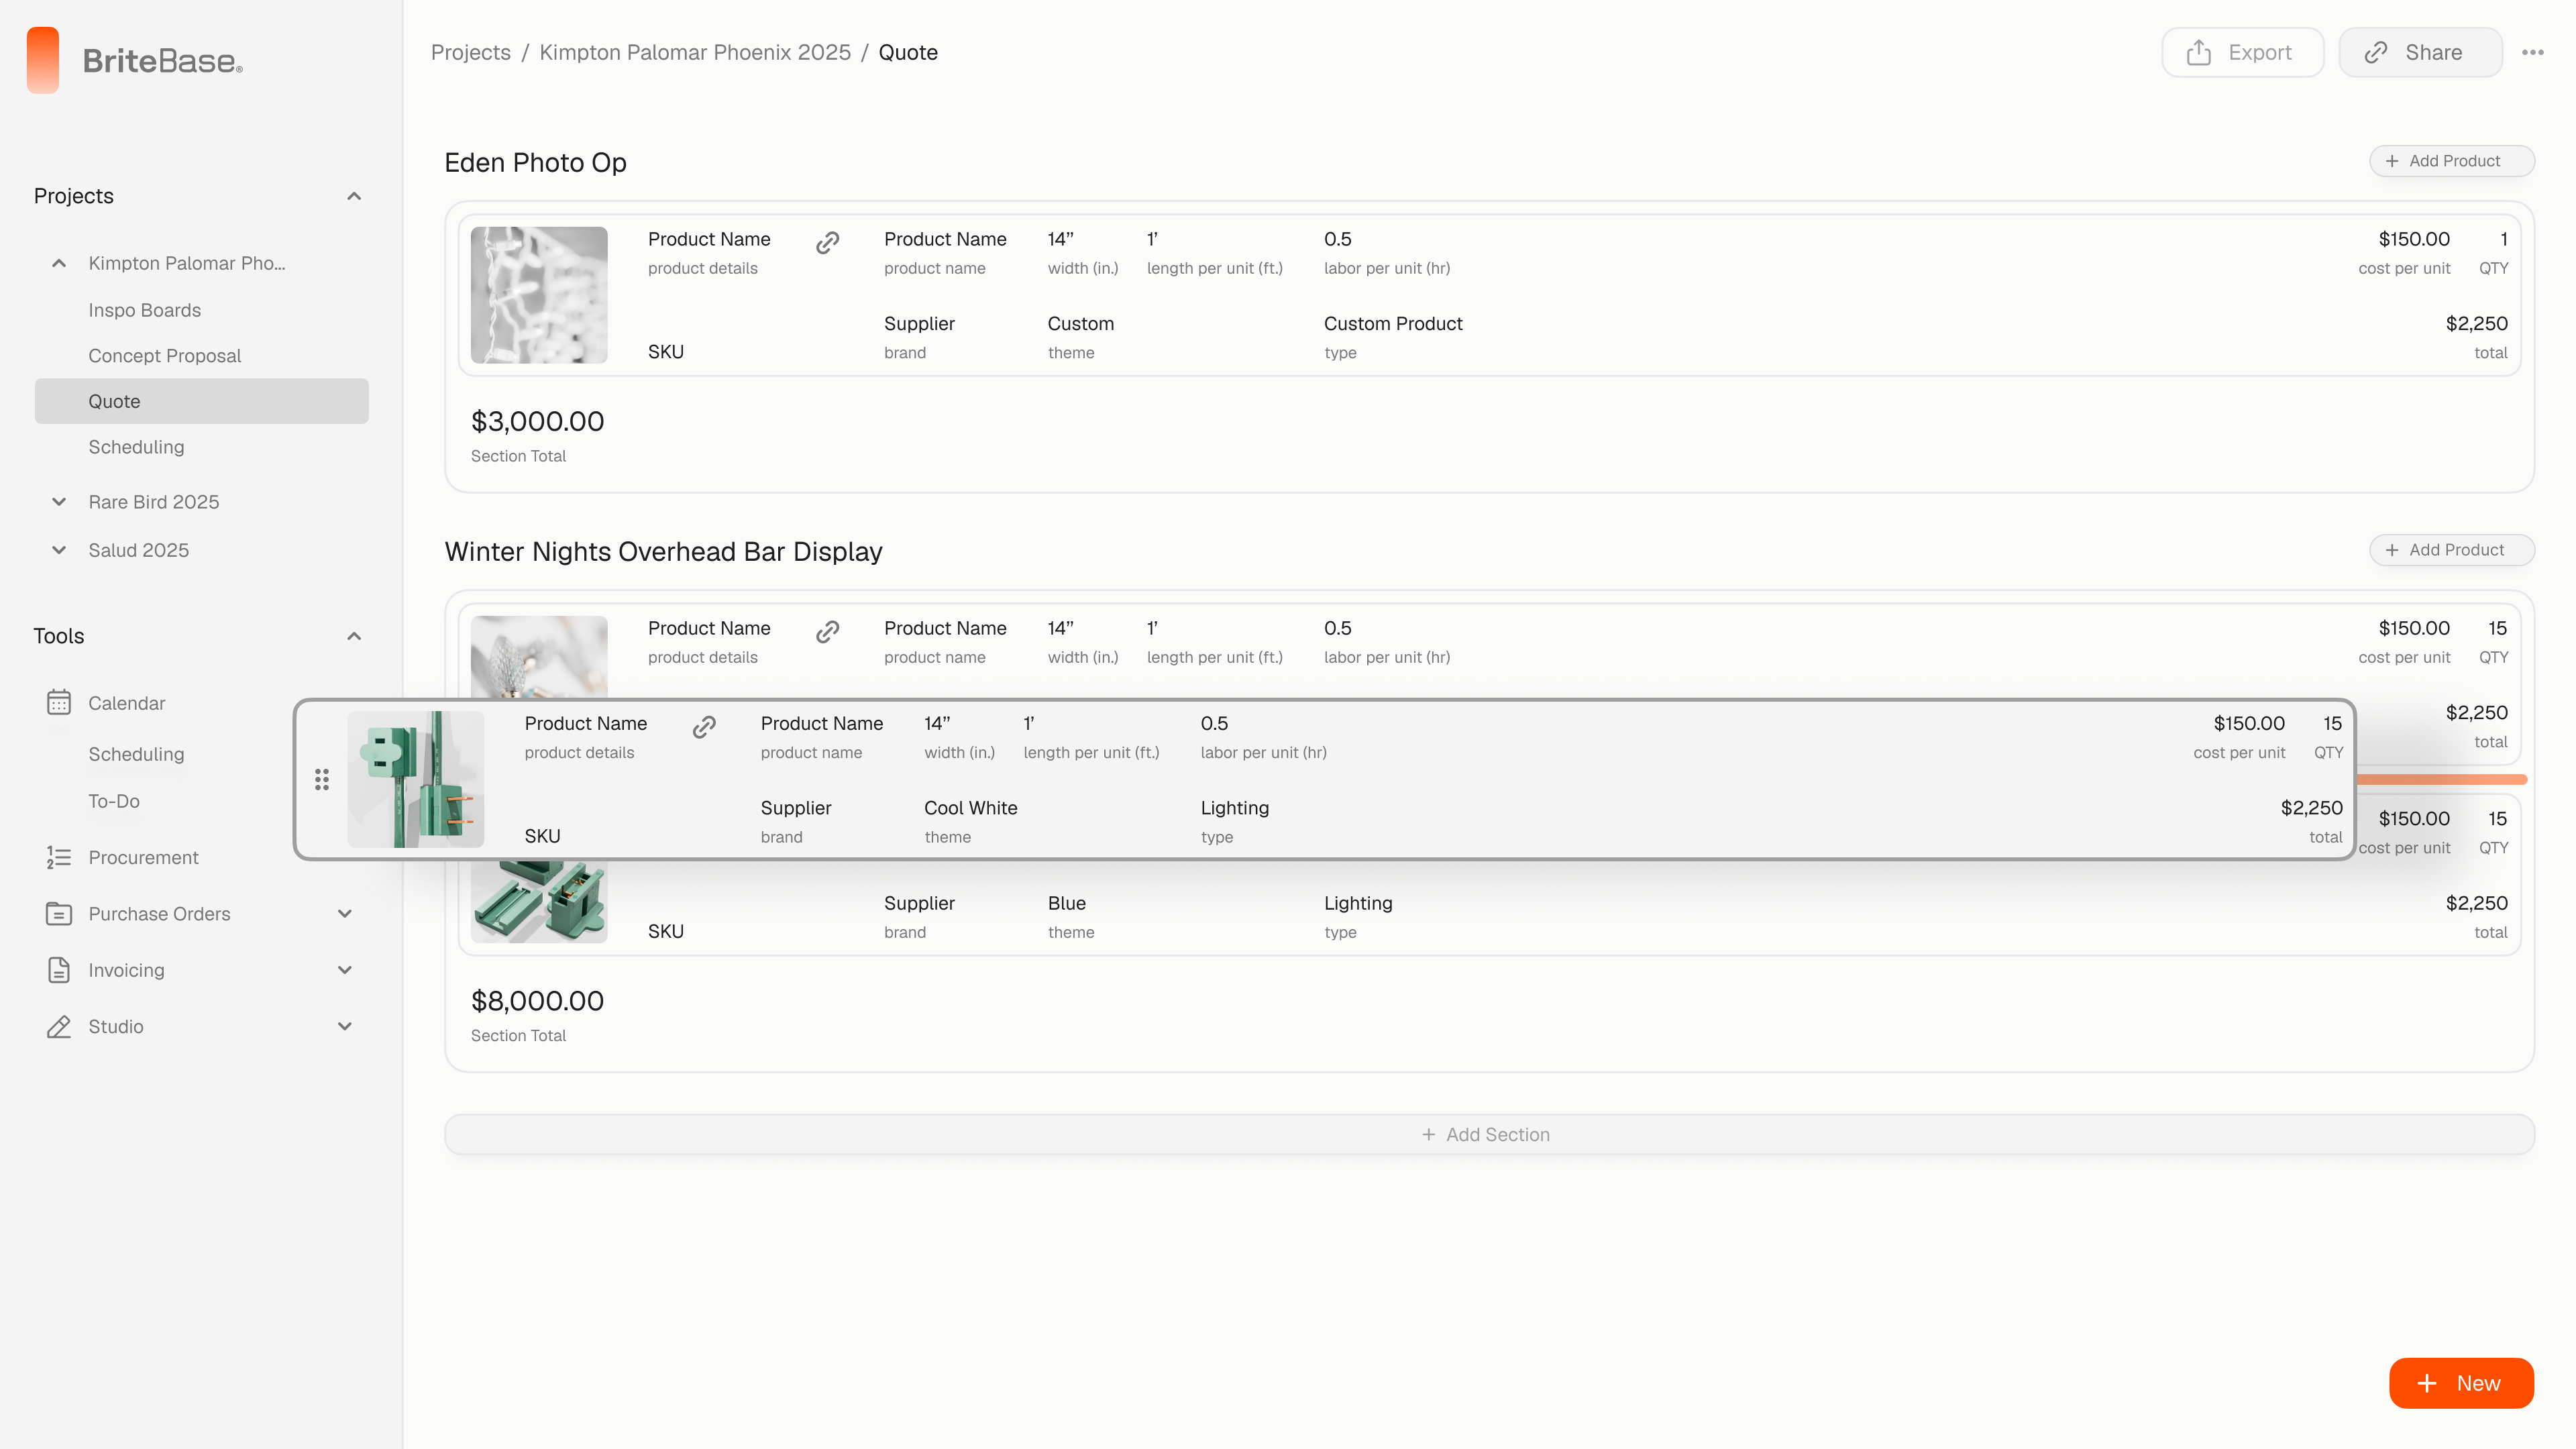Expand the Salud 2025 project
The height and width of the screenshot is (1449, 2576).
59,550
